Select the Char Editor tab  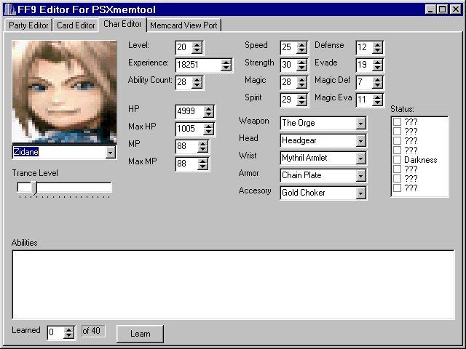[x=122, y=24]
